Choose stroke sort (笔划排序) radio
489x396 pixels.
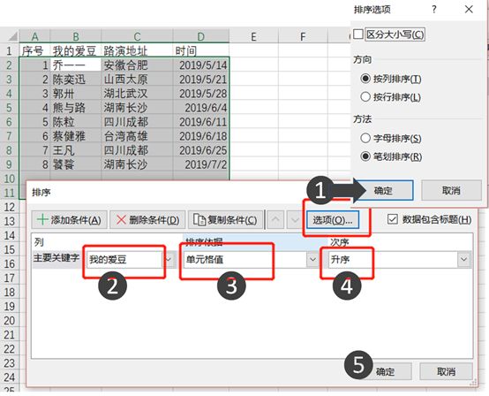click(x=365, y=156)
